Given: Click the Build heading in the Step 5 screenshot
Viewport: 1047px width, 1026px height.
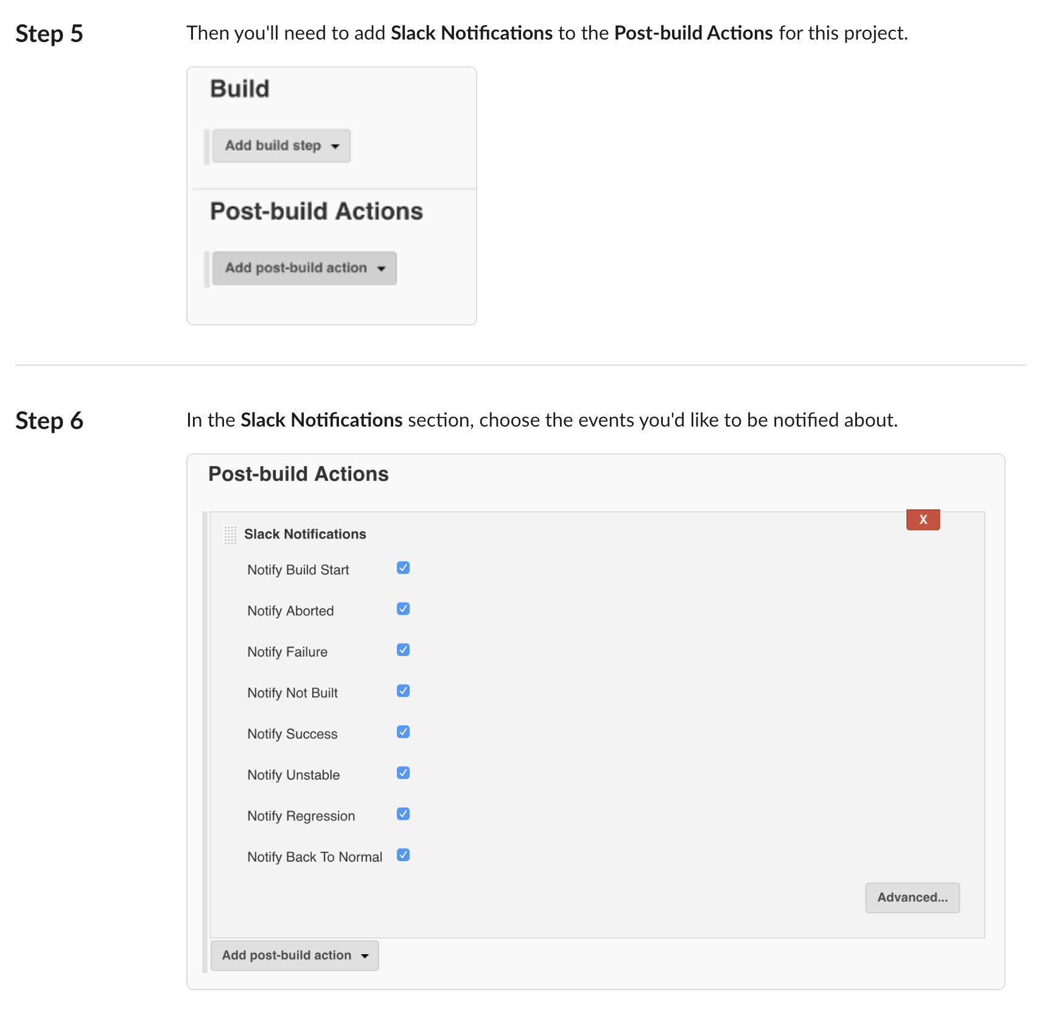Looking at the screenshot, I should point(240,89).
